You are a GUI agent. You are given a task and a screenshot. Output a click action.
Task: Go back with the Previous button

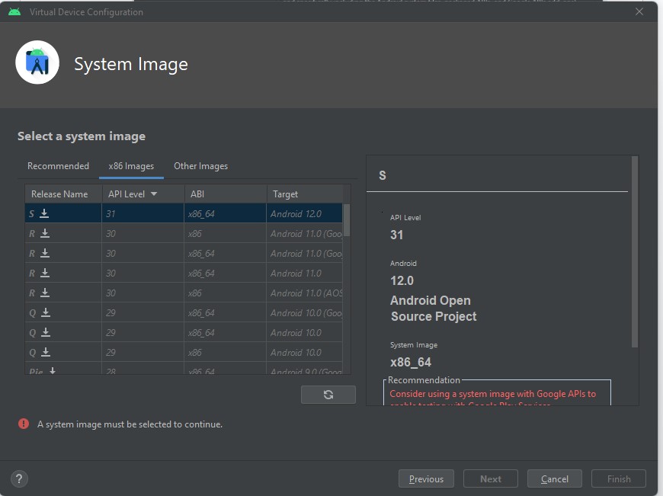(426, 478)
